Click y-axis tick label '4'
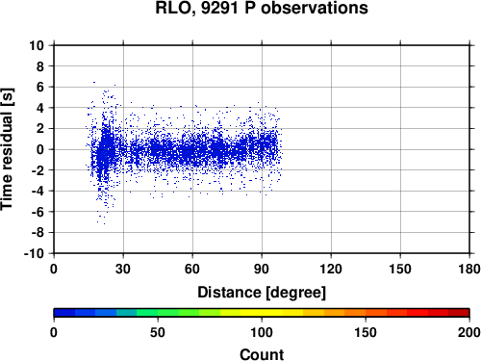The image size is (481, 361). click(40, 108)
